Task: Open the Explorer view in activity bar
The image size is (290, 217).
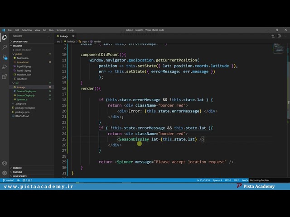Action: point(5,38)
